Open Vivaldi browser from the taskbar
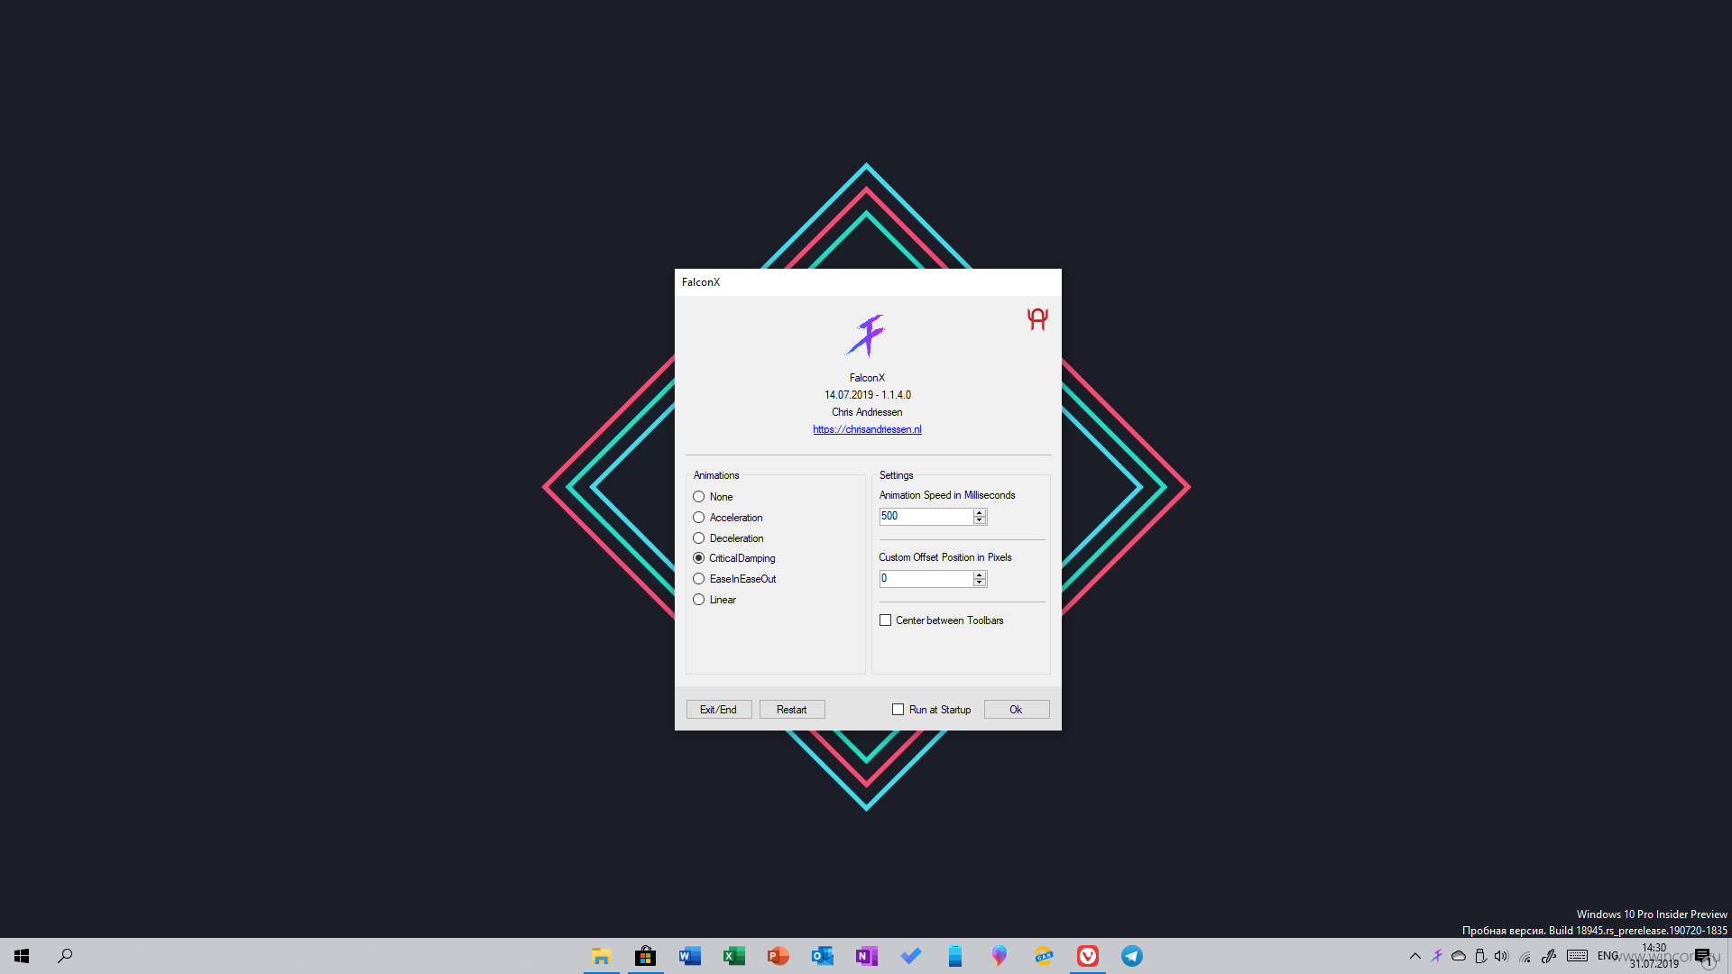 coord(1088,956)
